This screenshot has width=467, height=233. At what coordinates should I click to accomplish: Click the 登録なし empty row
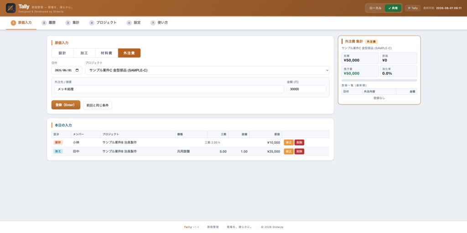(x=379, y=98)
